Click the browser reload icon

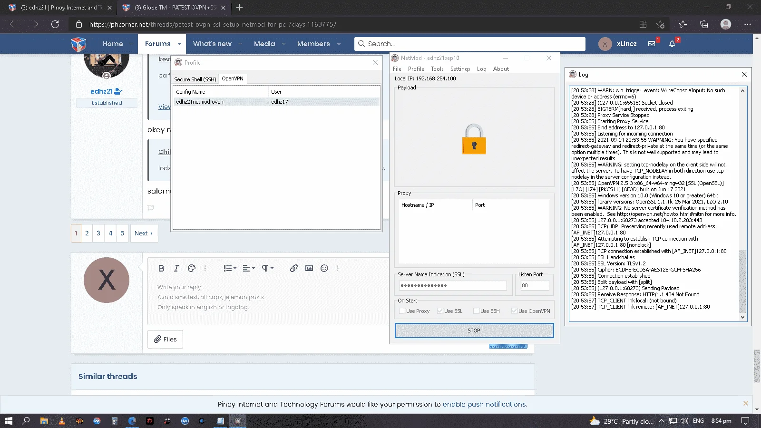coord(55,24)
